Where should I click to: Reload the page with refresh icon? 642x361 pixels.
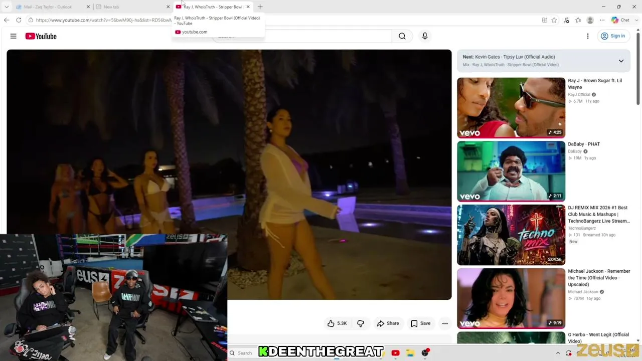click(x=19, y=20)
